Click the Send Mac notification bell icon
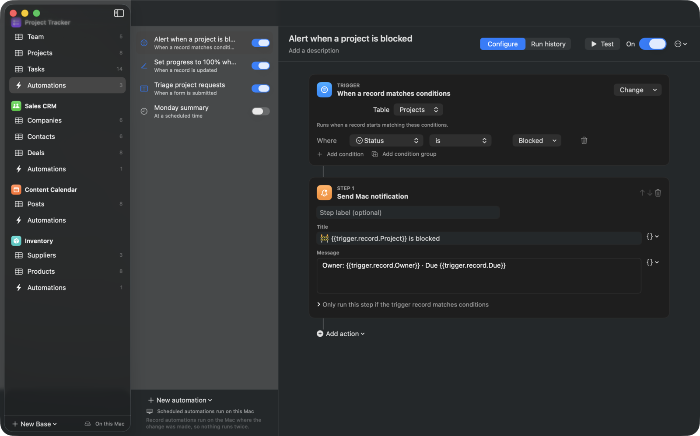Screen dimensions: 700x436 (324, 192)
